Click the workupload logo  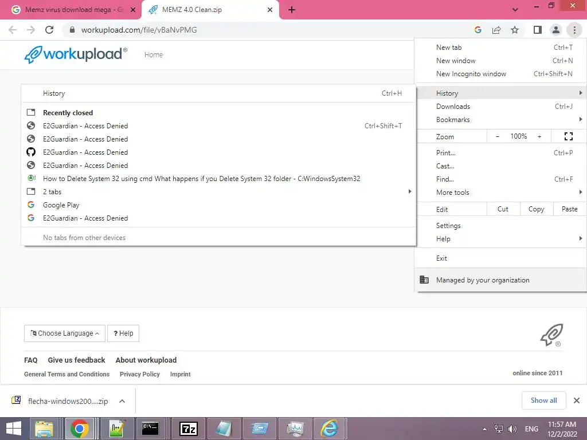[x=76, y=54]
